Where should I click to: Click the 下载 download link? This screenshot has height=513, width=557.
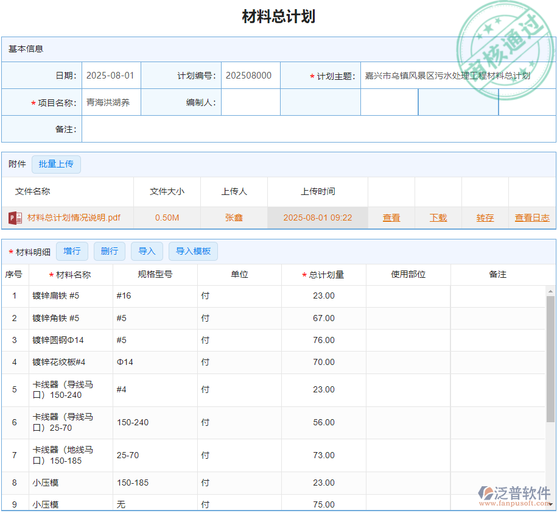pyautogui.click(x=438, y=218)
